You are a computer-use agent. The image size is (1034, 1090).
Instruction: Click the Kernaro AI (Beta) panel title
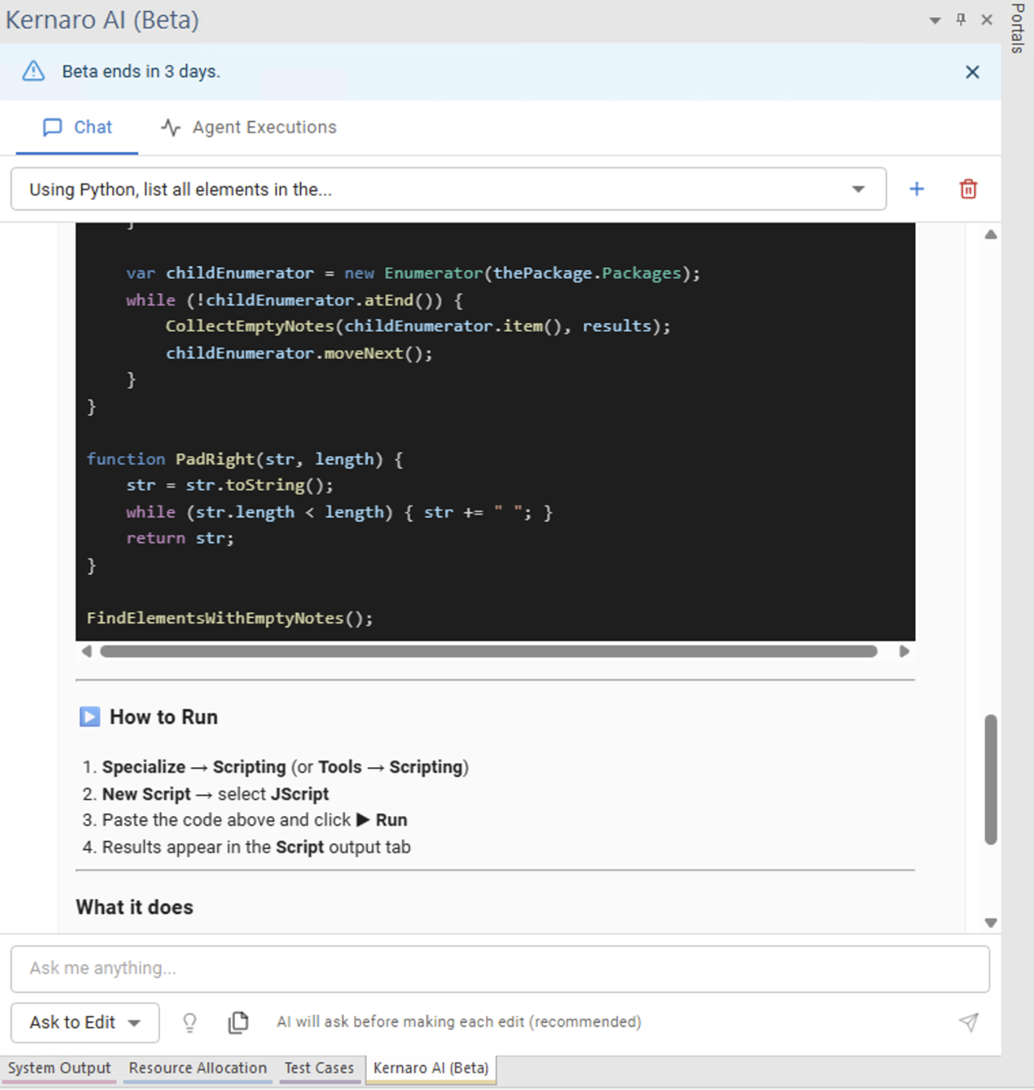coord(102,19)
